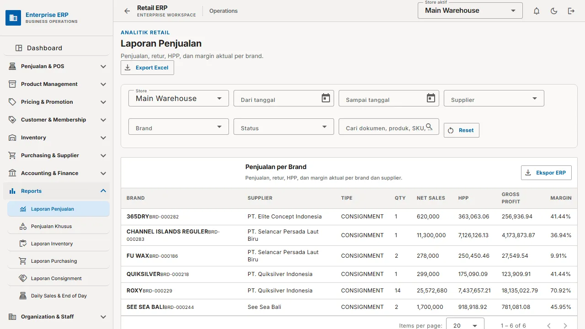This screenshot has width=585, height=329.
Task: Expand the Inventory menu
Action: pos(57,138)
